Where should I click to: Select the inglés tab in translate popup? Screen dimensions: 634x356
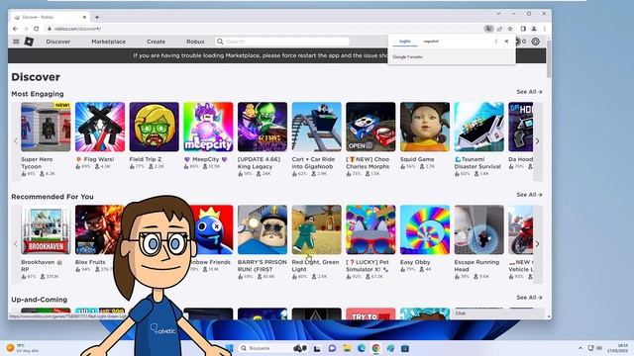(405, 42)
